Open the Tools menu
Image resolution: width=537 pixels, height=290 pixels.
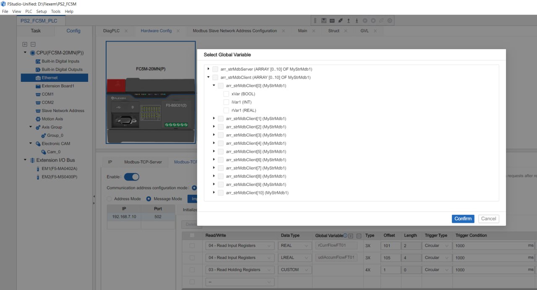(56, 11)
